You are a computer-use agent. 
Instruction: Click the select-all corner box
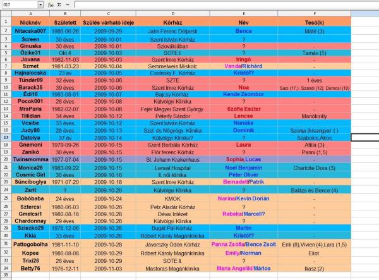[x=4, y=13]
